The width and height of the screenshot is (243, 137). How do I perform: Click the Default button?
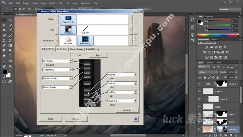(127, 110)
